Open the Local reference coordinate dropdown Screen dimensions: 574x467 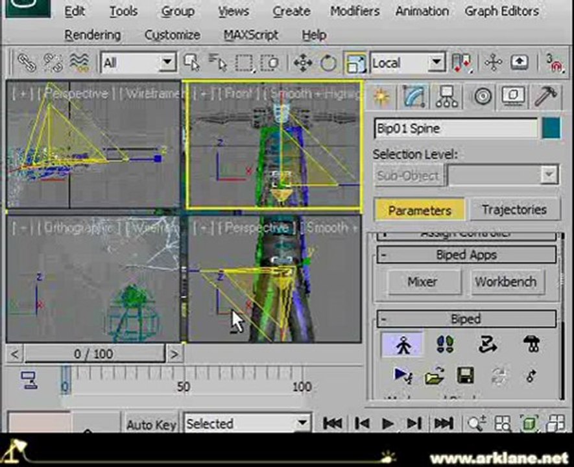408,63
